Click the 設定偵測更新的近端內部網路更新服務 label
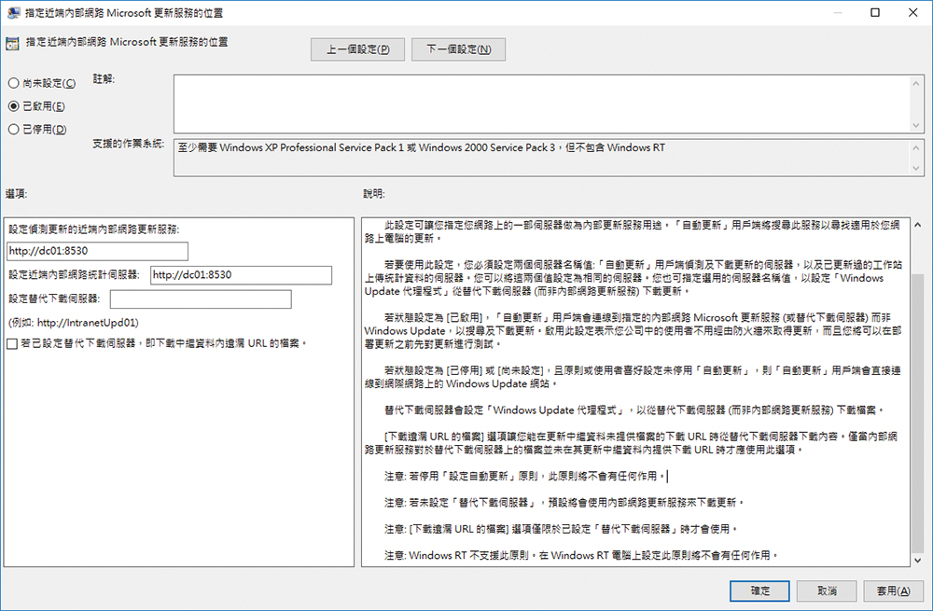Image resolution: width=933 pixels, height=611 pixels. (93, 229)
